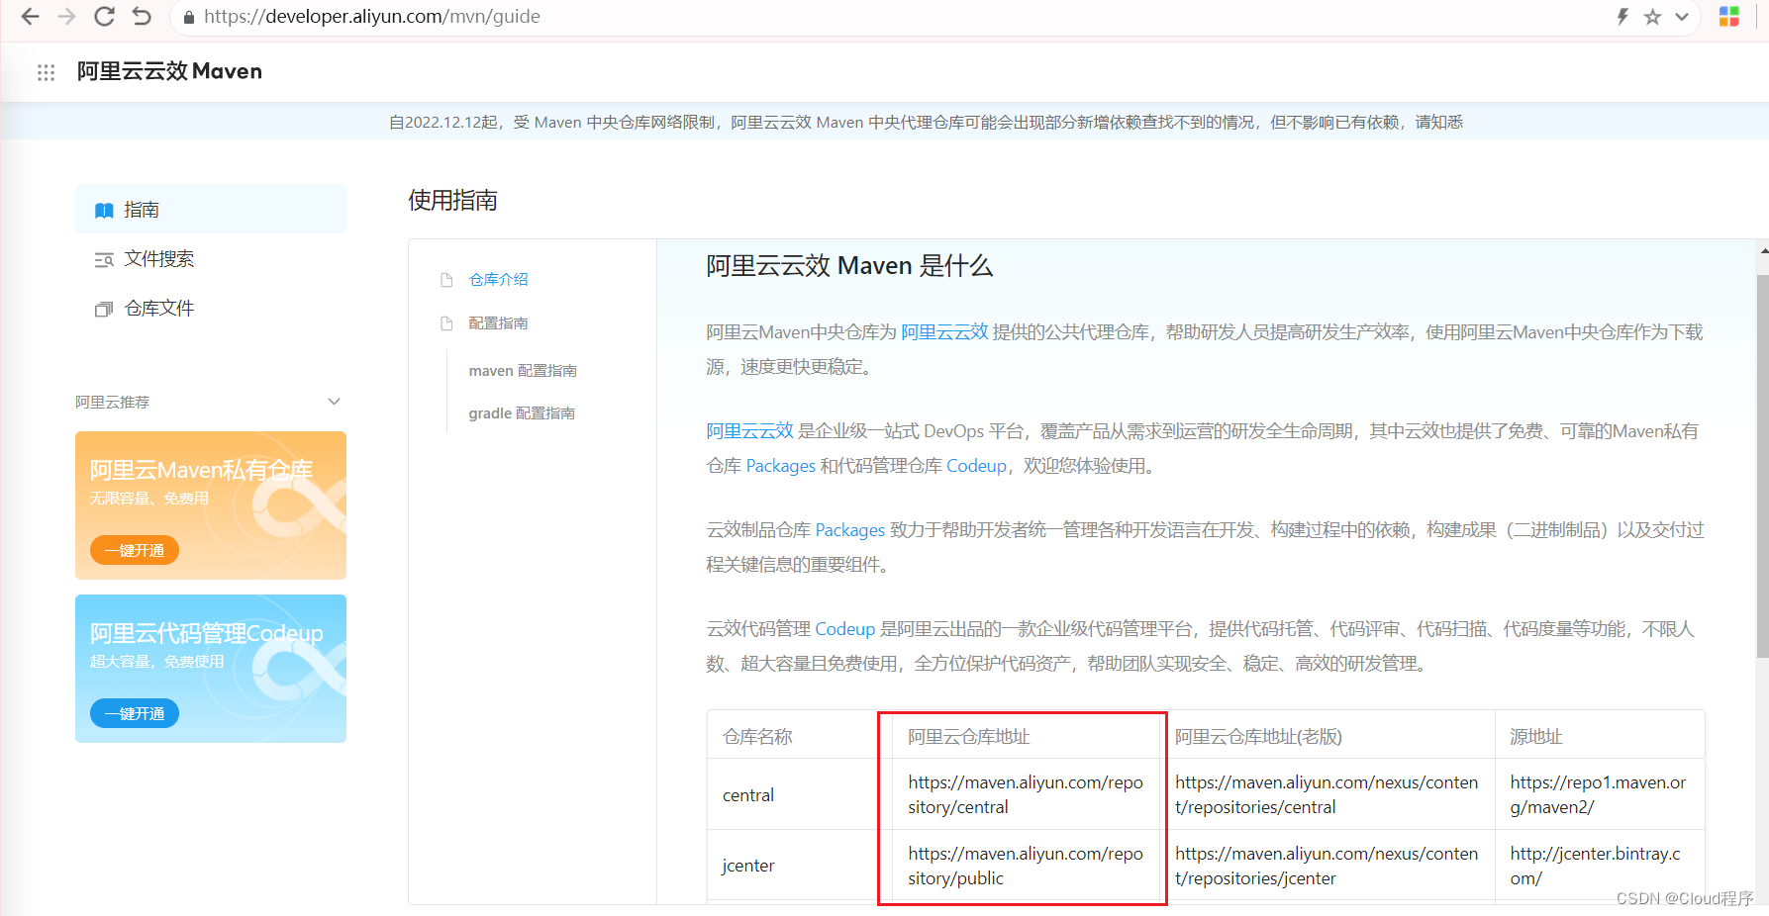Click the repository/public aliyun address cell
This screenshot has width=1769, height=916.
coord(1026,866)
